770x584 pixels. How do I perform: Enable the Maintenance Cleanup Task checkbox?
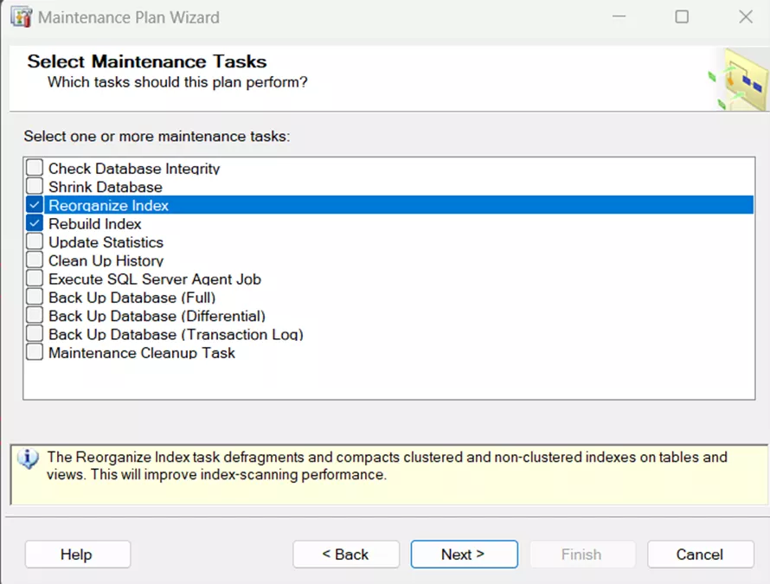pyautogui.click(x=35, y=352)
